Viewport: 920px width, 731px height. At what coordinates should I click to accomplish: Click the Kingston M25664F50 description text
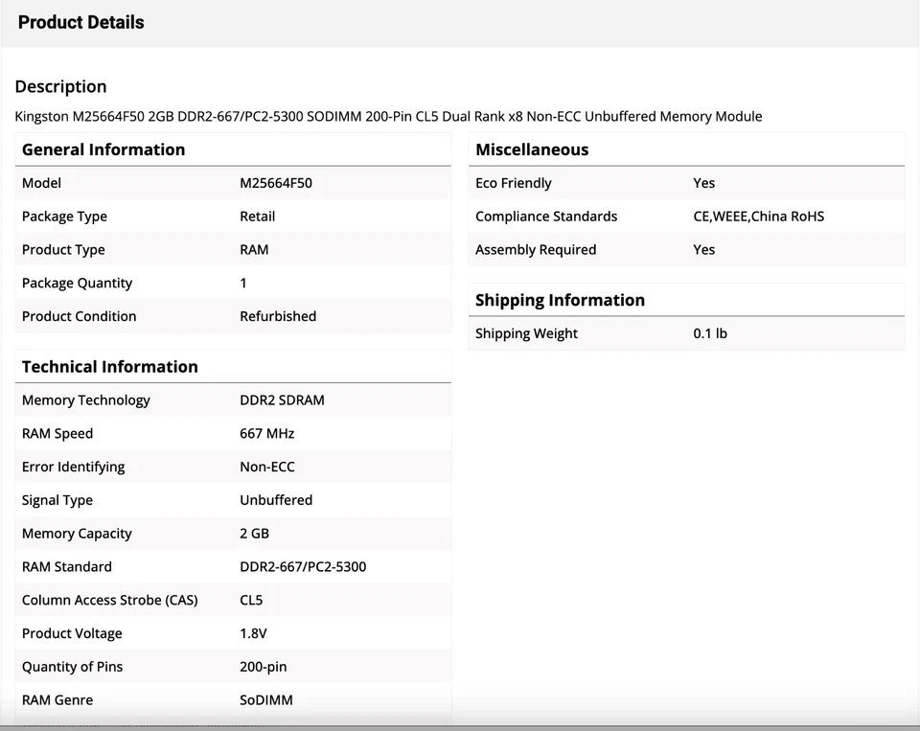tap(388, 117)
